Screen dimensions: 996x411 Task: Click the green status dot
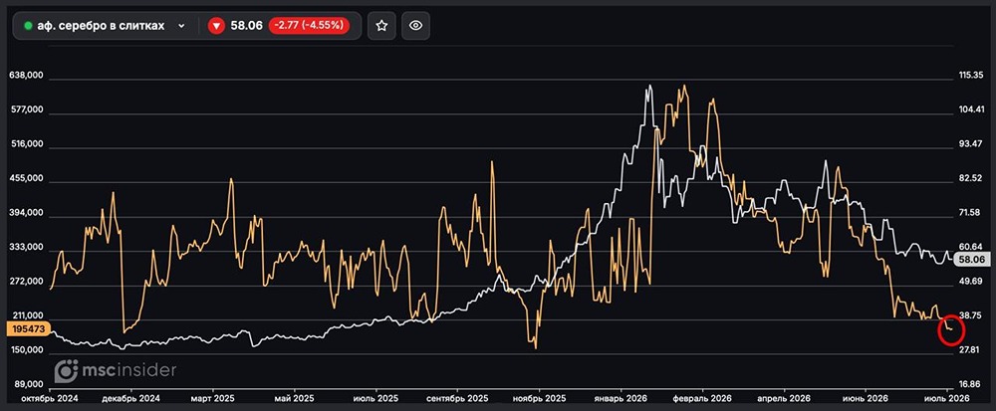pos(28,26)
